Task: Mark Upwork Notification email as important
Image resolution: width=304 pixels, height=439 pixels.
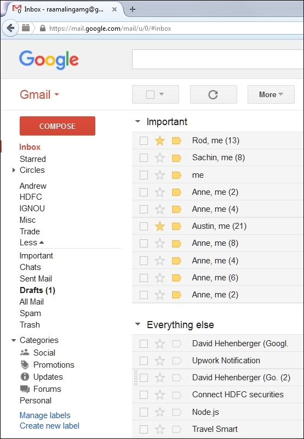Action: pyautogui.click(x=176, y=361)
